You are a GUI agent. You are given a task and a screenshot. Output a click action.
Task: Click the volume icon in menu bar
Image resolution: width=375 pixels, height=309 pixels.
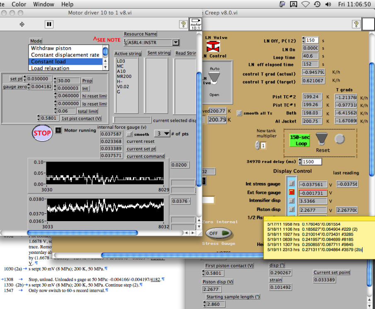[328, 4]
